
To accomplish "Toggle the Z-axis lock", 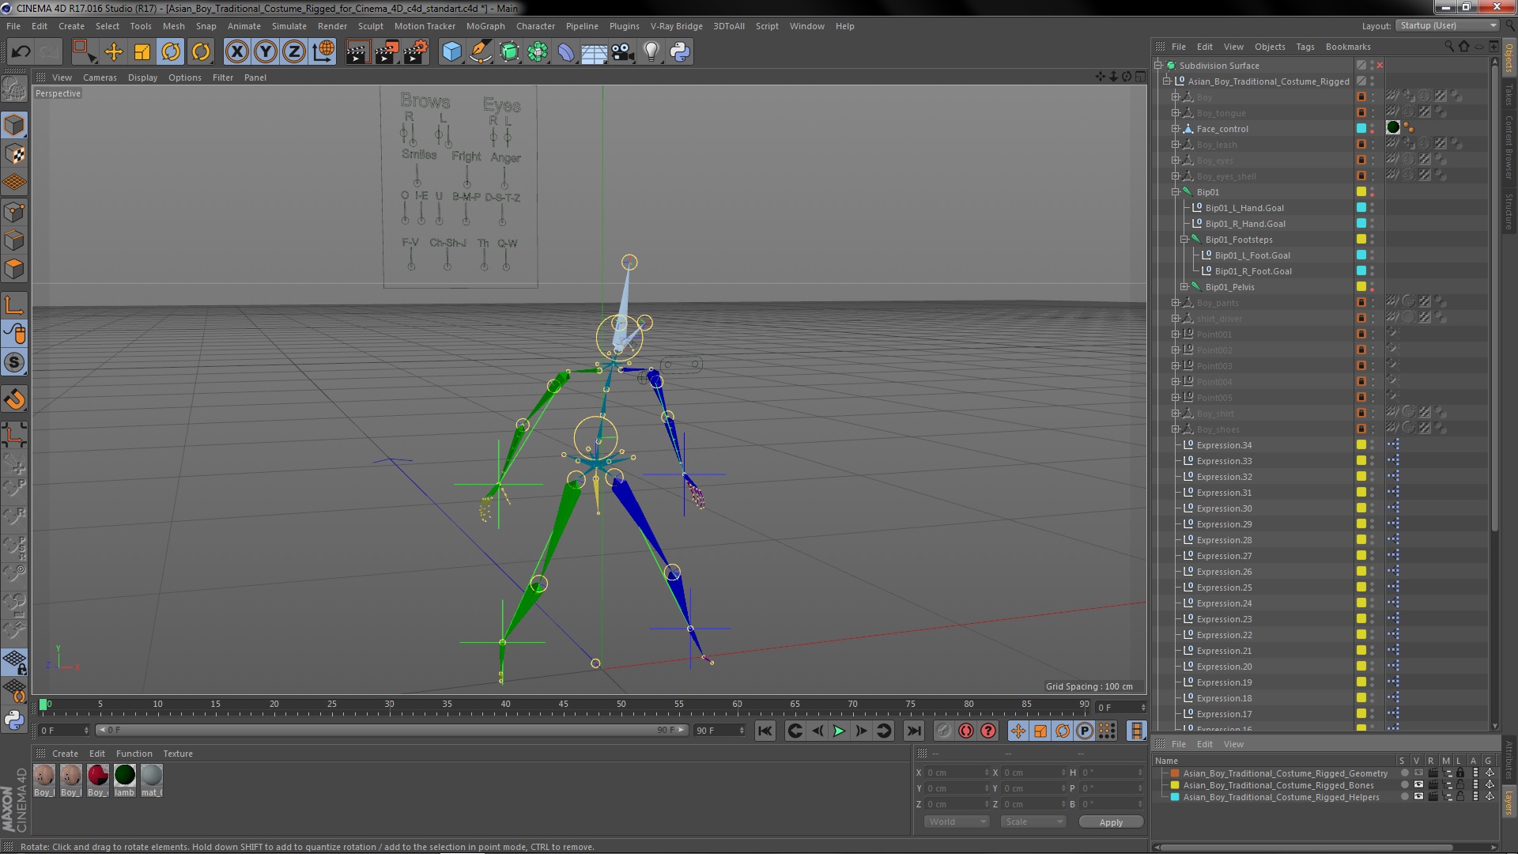I will point(294,52).
